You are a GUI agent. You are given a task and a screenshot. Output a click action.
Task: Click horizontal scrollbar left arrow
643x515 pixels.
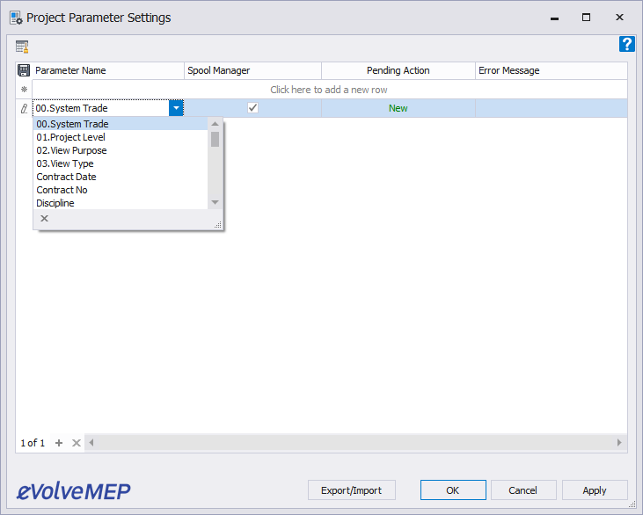(x=91, y=442)
